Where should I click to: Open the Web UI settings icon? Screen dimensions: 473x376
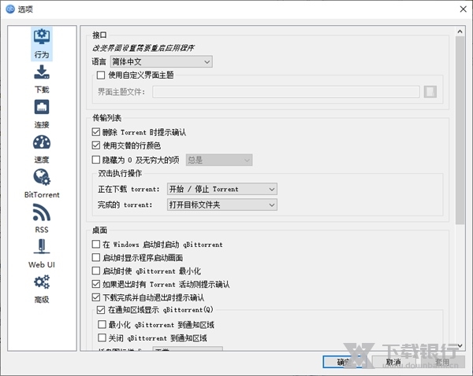click(42, 246)
